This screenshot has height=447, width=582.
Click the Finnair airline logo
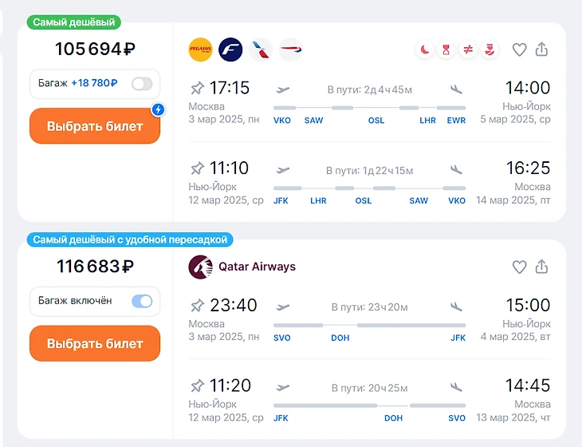click(230, 49)
